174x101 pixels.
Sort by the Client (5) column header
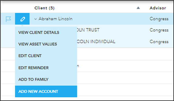[44, 8]
